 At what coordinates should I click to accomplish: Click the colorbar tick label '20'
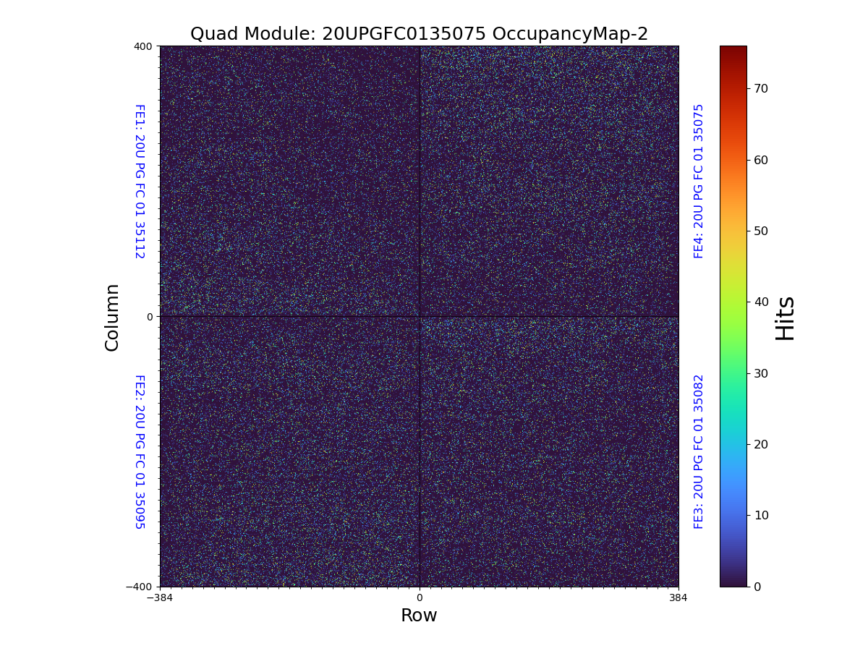click(x=761, y=444)
